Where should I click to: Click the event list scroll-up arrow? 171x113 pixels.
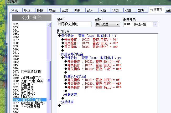49,25
